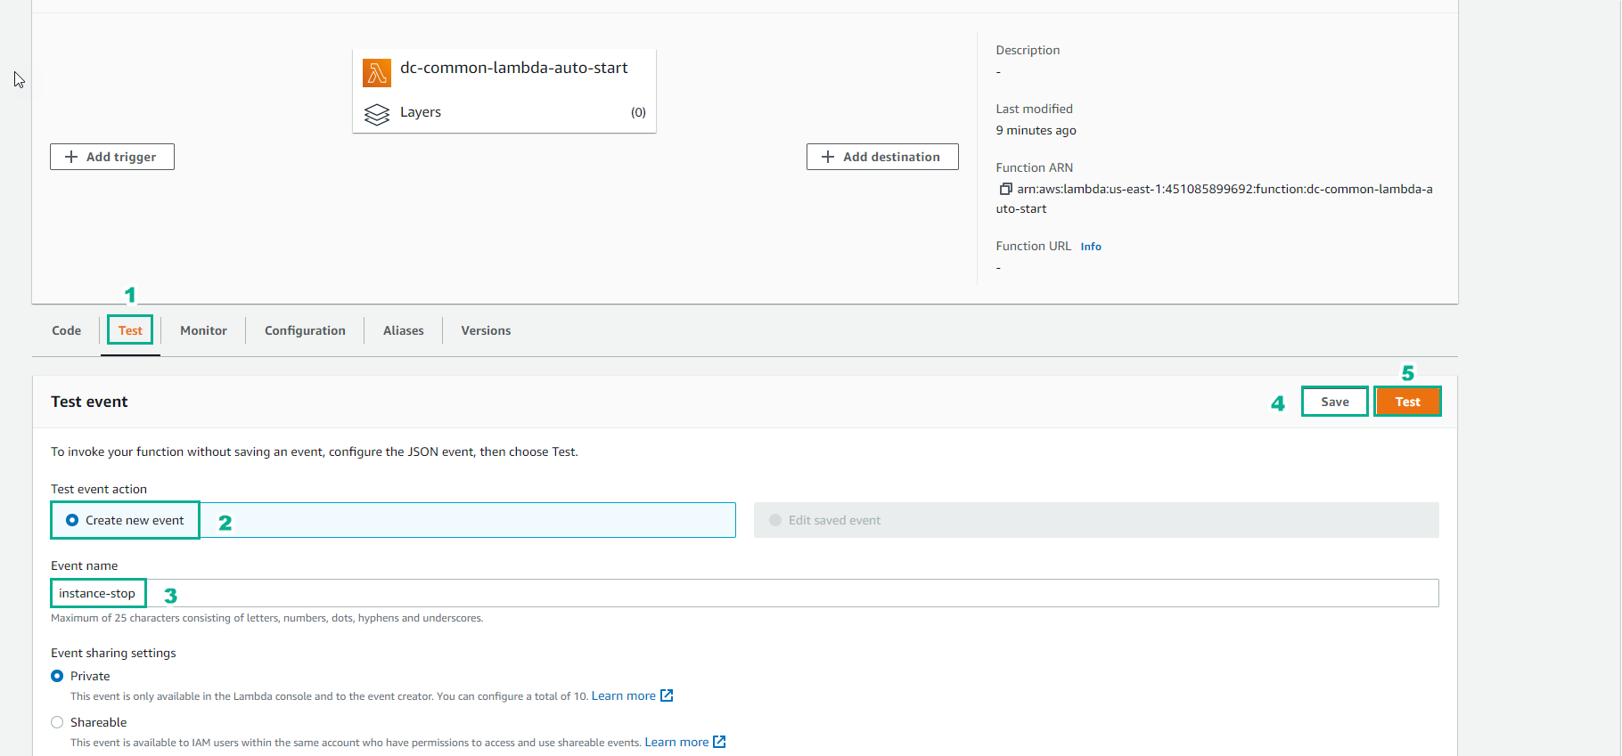Run the orange Test button
1622x756 pixels.
coord(1407,402)
